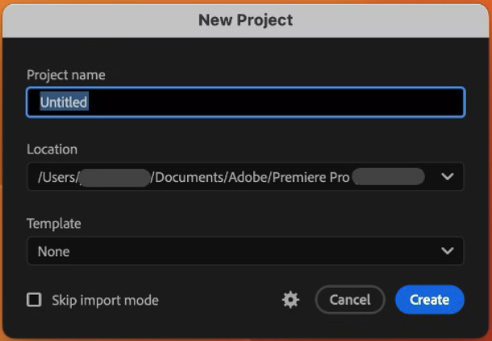Click the 'New Project' title bar
The width and height of the screenshot is (492, 341).
click(x=245, y=19)
